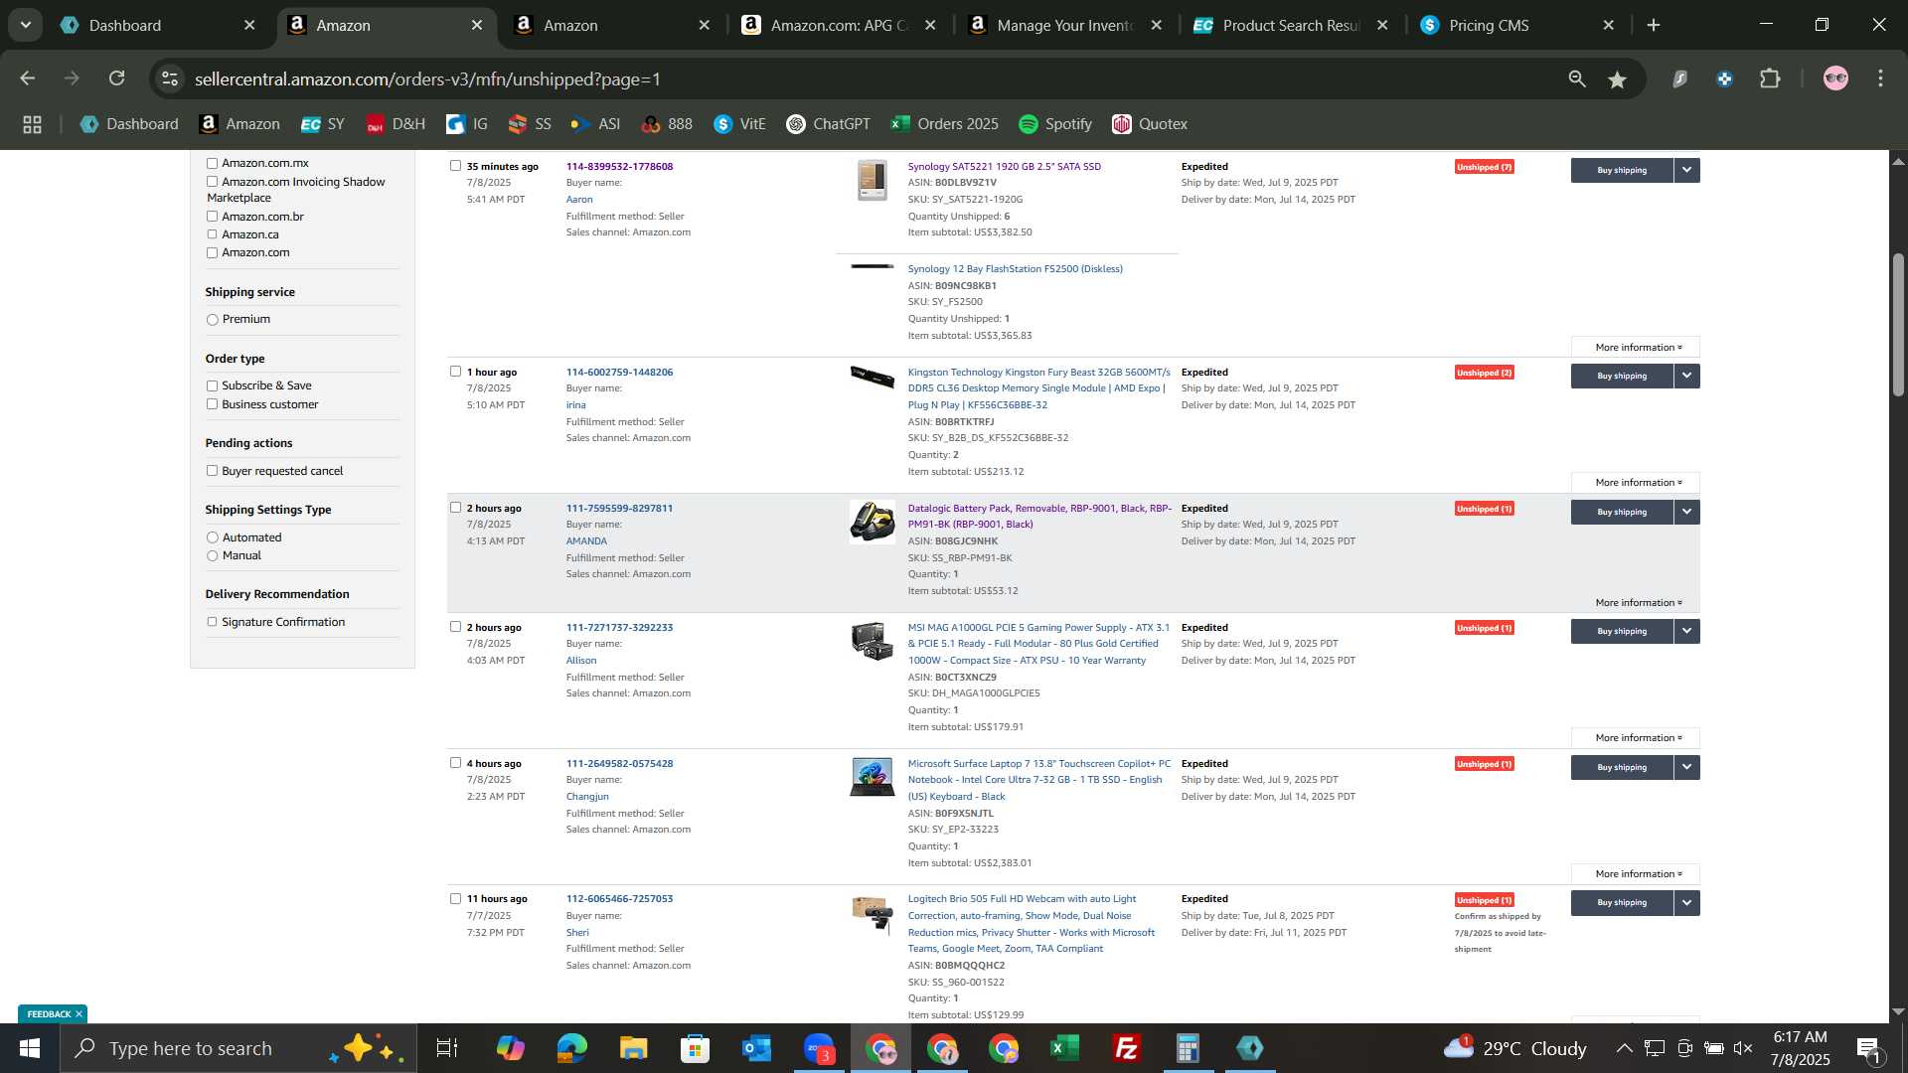This screenshot has width=1908, height=1073.
Task: Switch to the Pricing CMS tab
Action: 1517,25
